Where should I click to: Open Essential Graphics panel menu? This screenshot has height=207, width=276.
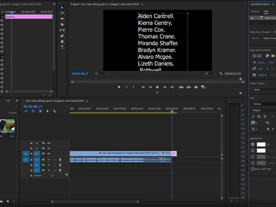(x=273, y=4)
